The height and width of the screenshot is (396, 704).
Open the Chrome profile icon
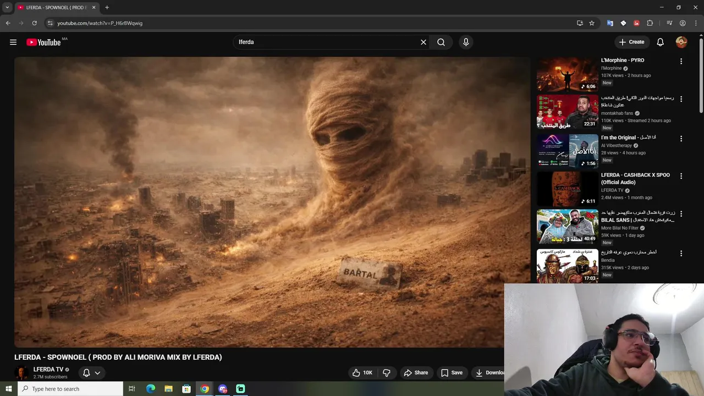tap(683, 23)
